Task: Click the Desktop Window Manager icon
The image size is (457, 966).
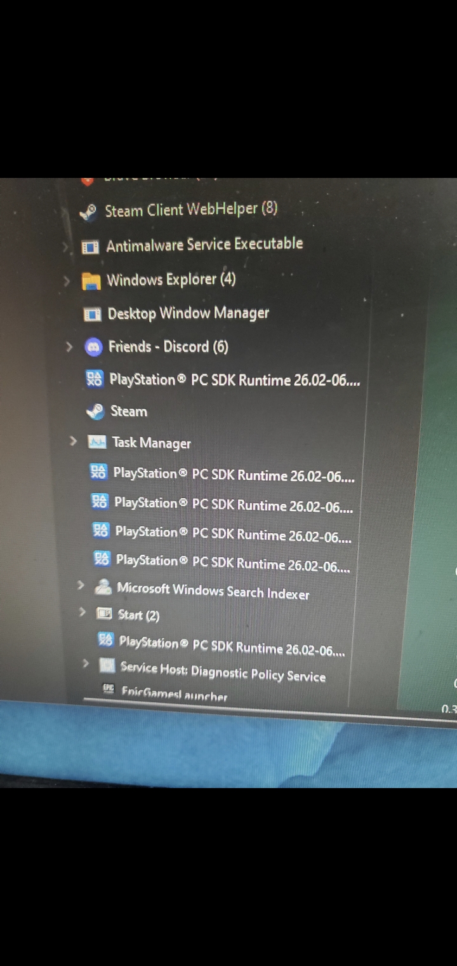Action: 93,314
